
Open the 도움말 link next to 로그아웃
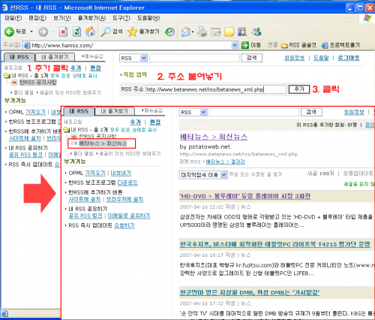[x=321, y=58]
